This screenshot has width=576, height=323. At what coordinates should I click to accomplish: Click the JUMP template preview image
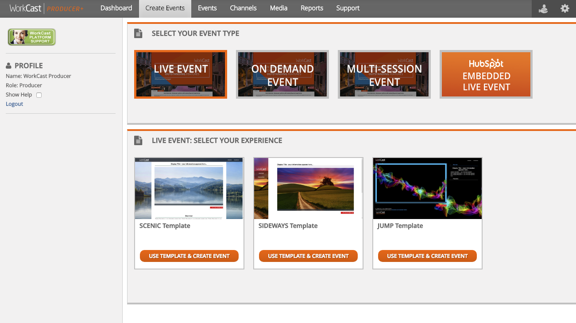pyautogui.click(x=427, y=188)
